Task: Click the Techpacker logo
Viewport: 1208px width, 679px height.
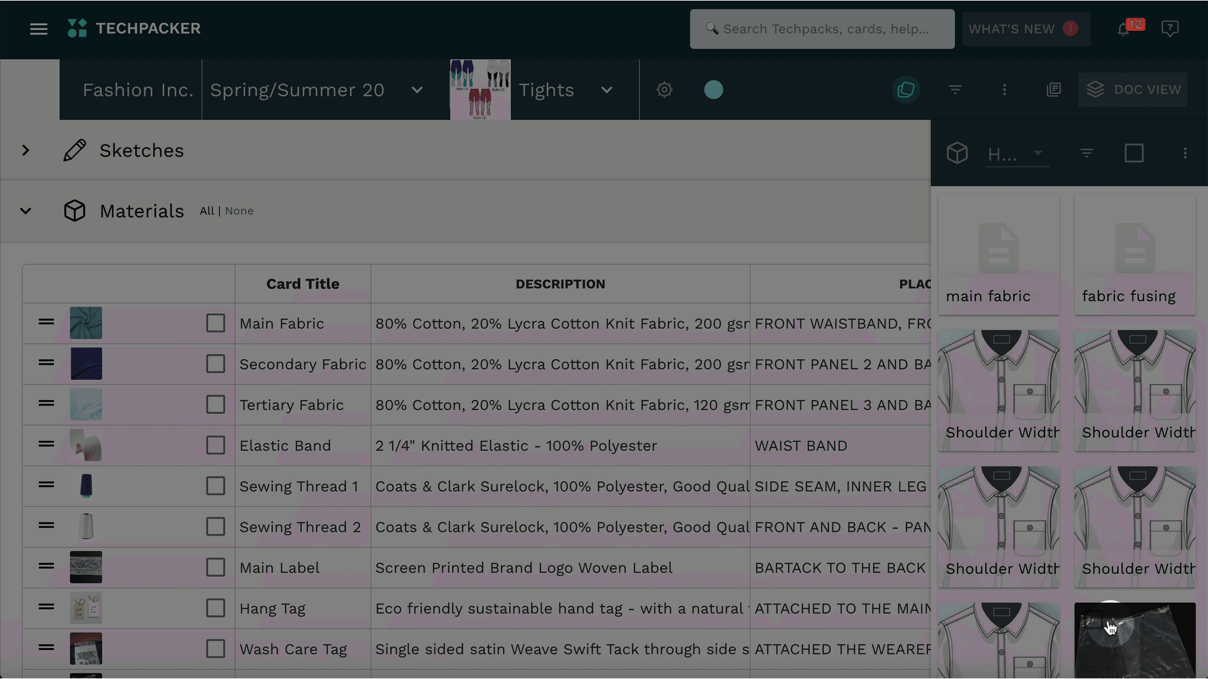Action: click(x=134, y=28)
